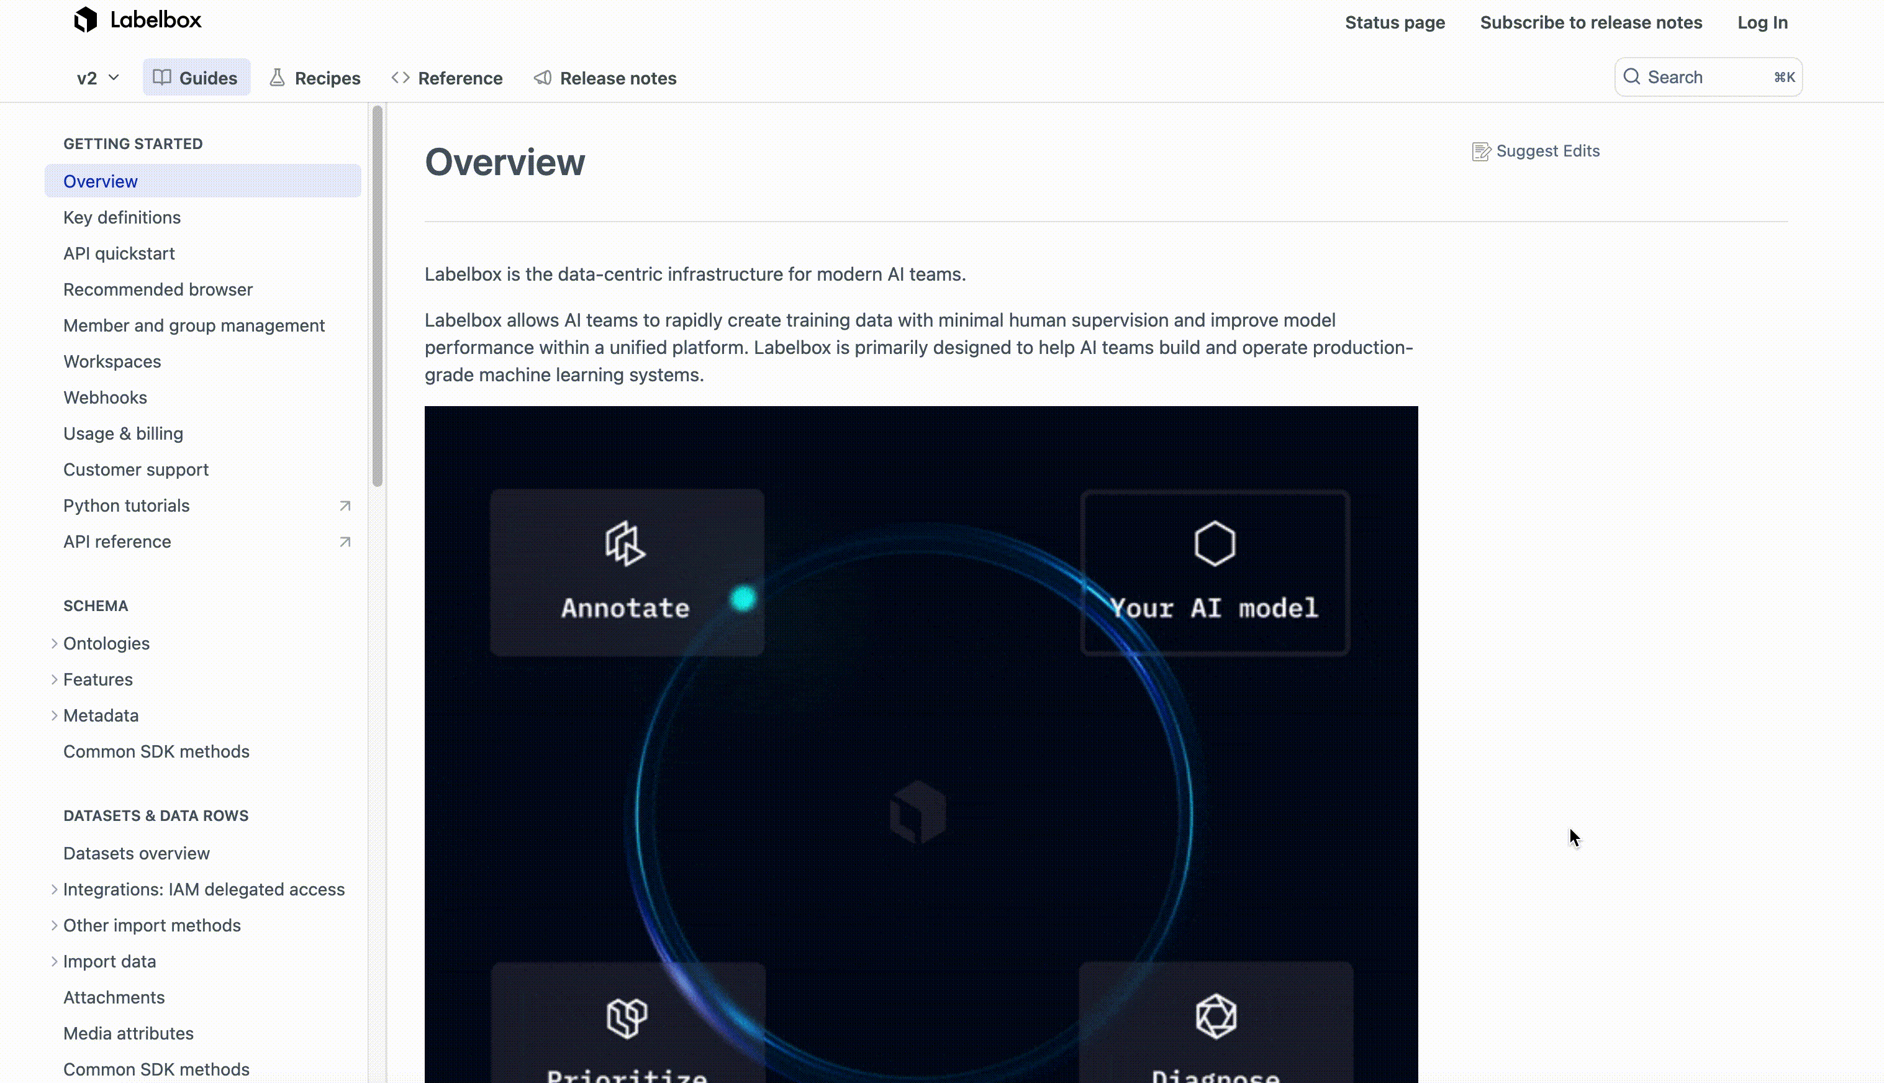Image resolution: width=1884 pixels, height=1083 pixels.
Task: Click the Labelbox logo icon
Action: pos(86,20)
